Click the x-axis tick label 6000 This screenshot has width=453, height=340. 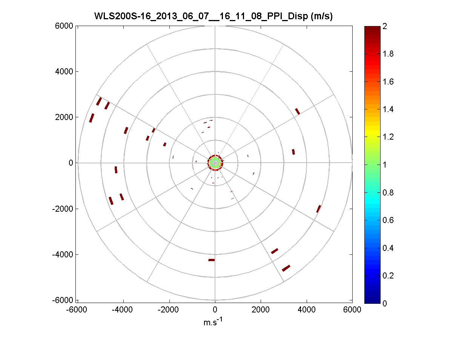pos(352,309)
